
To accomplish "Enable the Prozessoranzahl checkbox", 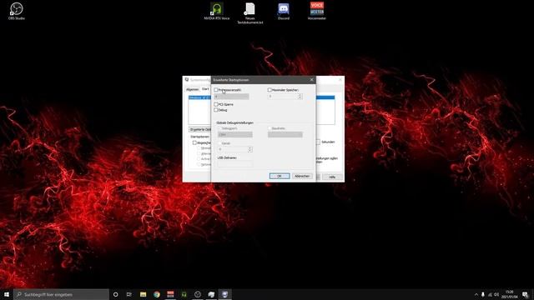I will click(x=216, y=90).
